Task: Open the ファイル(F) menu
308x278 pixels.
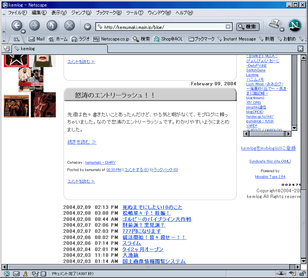Action: pyautogui.click(x=17, y=13)
